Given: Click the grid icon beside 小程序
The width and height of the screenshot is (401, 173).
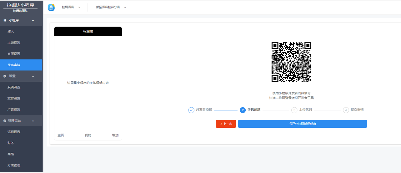Looking at the screenshot, I should (5, 20).
